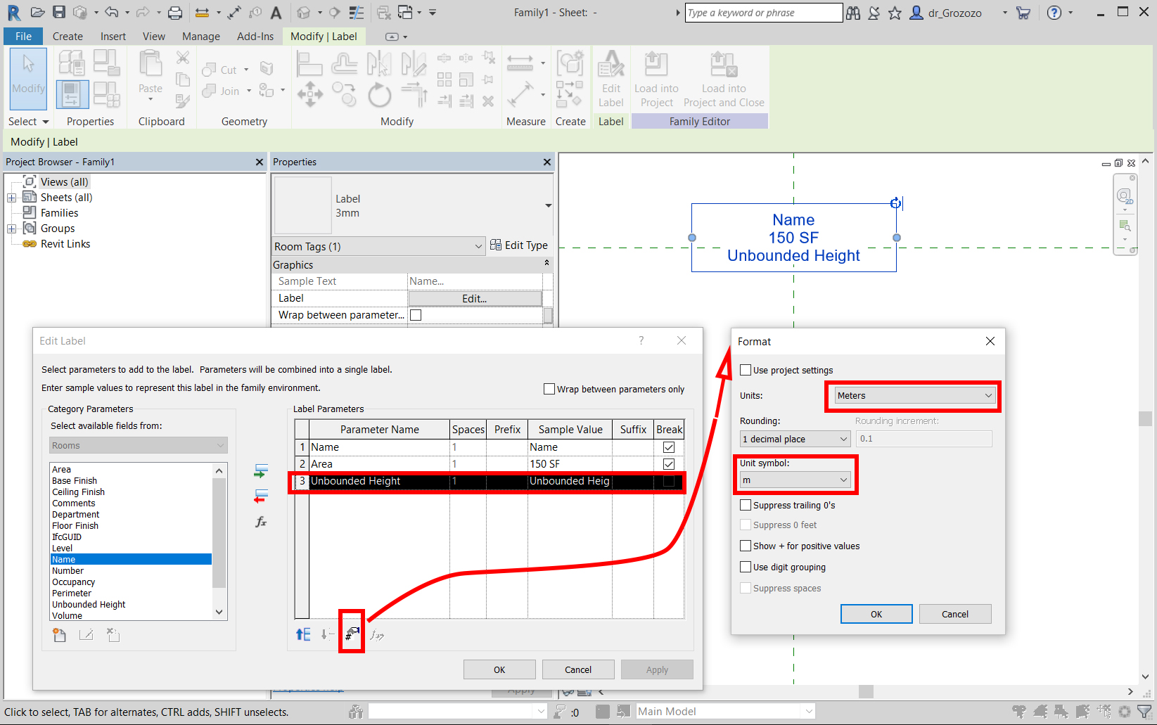Viewport: 1157px width, 725px height.
Task: Activate the Rotate tool on the ribbon
Action: pos(380,95)
